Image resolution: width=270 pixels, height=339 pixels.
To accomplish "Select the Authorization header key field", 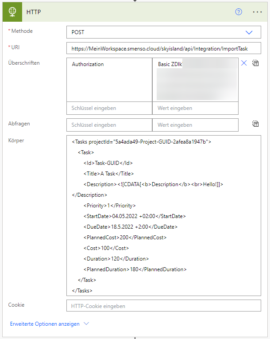I will (x=109, y=79).
